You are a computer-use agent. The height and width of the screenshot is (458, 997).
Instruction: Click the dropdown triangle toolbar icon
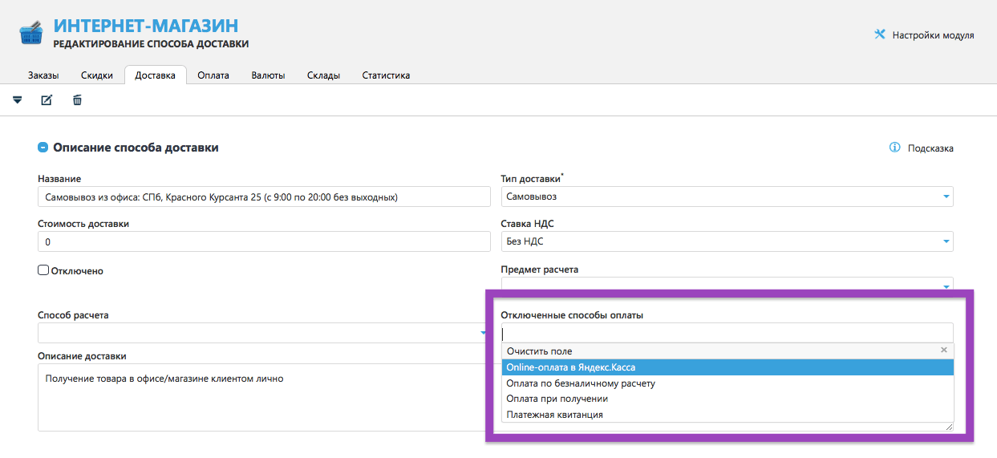pyautogui.click(x=17, y=100)
